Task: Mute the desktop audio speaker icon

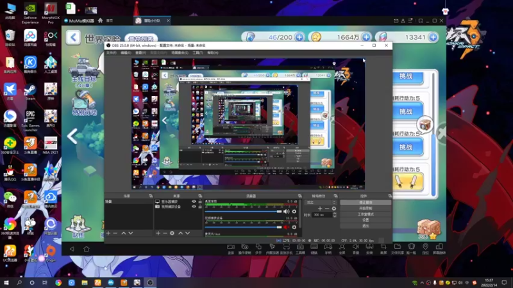Action: coord(286,212)
